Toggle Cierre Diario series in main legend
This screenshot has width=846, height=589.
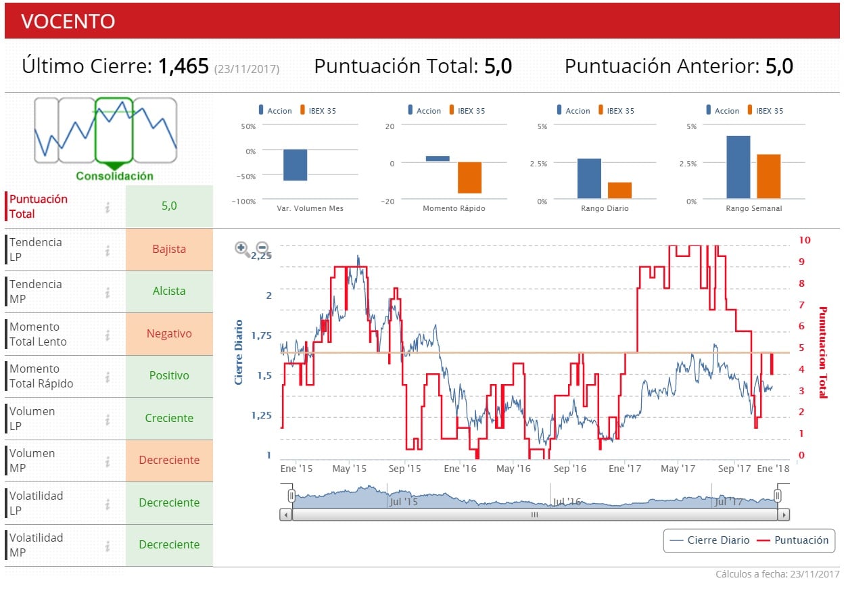click(709, 540)
